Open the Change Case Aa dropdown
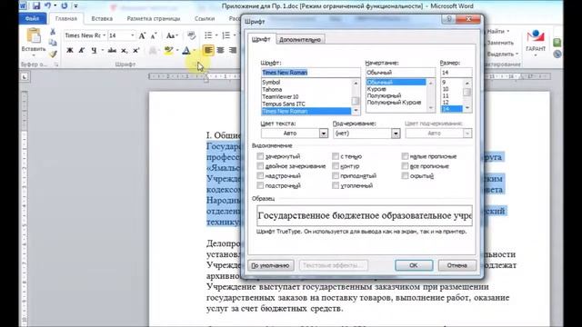 172,35
